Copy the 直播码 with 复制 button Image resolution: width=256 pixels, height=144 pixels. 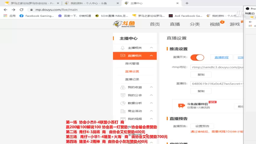coord(201,91)
